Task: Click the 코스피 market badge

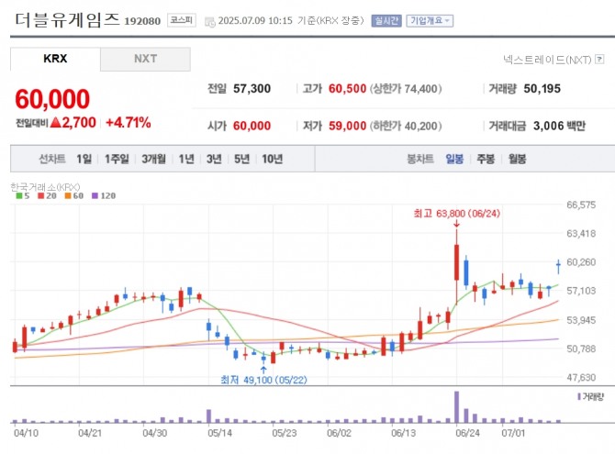Action: pyautogui.click(x=181, y=20)
